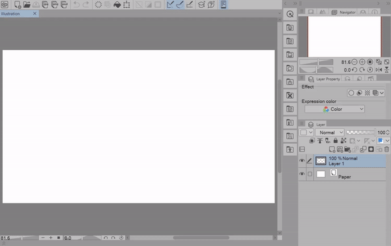Click zoom in plus on bottom status bar

tap(51, 238)
